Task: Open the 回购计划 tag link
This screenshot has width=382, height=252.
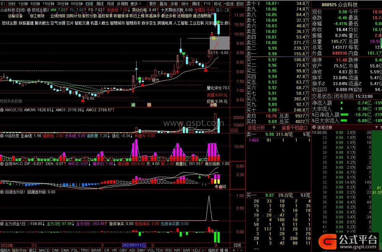Action: [74, 16]
